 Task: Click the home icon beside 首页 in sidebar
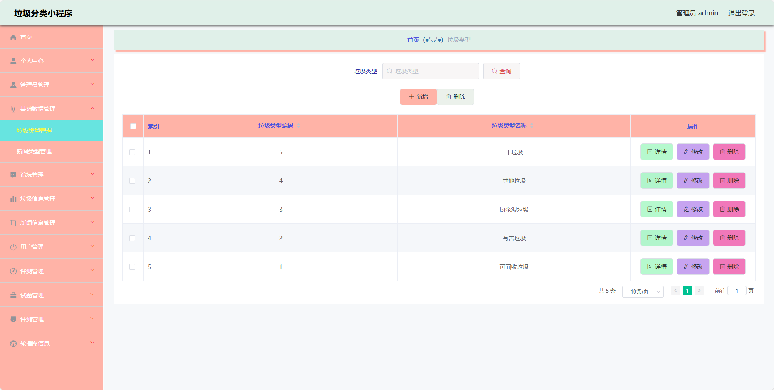click(x=13, y=37)
